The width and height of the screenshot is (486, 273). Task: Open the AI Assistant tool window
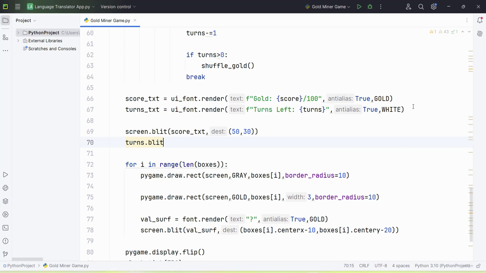(480, 34)
